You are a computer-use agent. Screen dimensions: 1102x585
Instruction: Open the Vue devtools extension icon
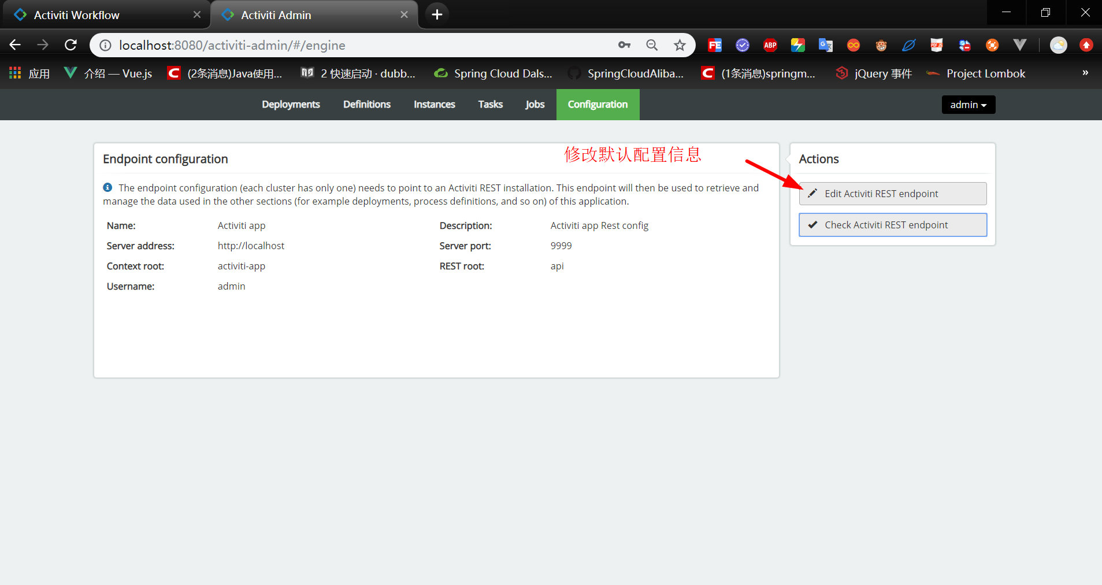click(x=1020, y=45)
